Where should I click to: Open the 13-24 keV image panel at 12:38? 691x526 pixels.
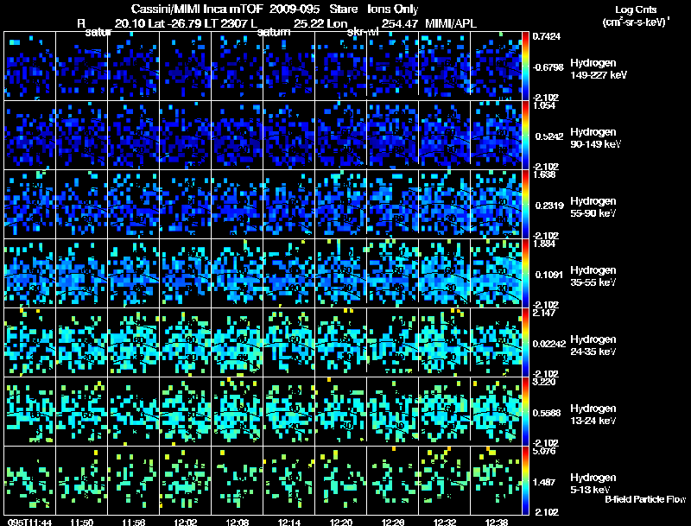pos(496,412)
